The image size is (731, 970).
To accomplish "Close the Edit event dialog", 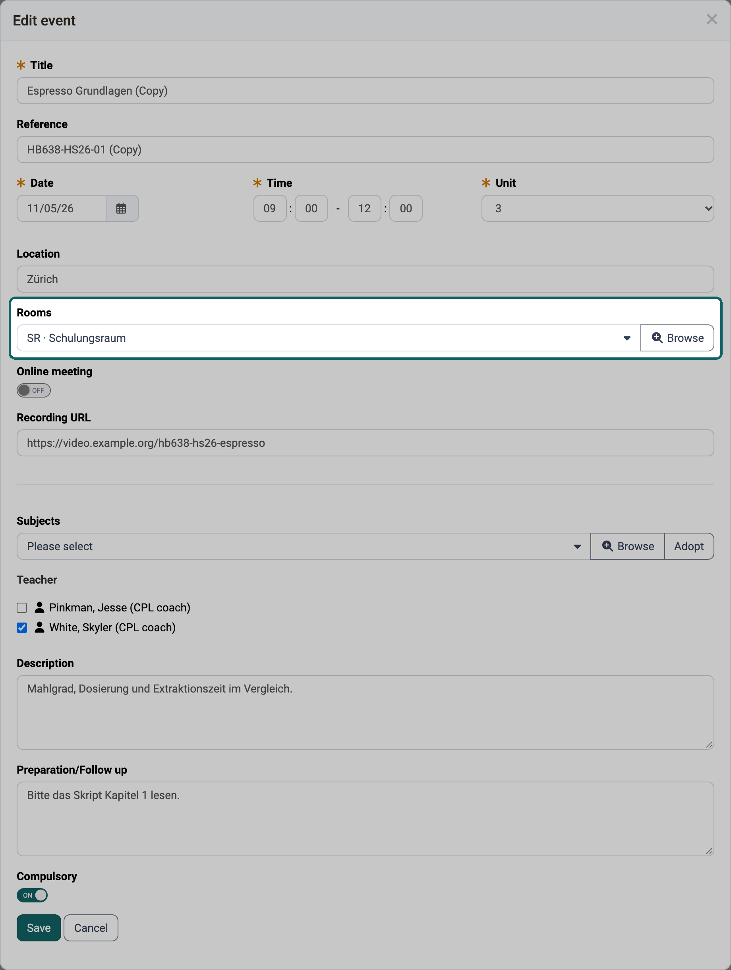I will tap(712, 19).
